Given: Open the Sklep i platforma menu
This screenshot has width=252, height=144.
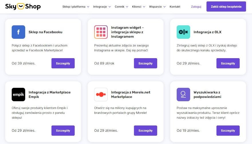Looking at the screenshot, I should point(74,7).
